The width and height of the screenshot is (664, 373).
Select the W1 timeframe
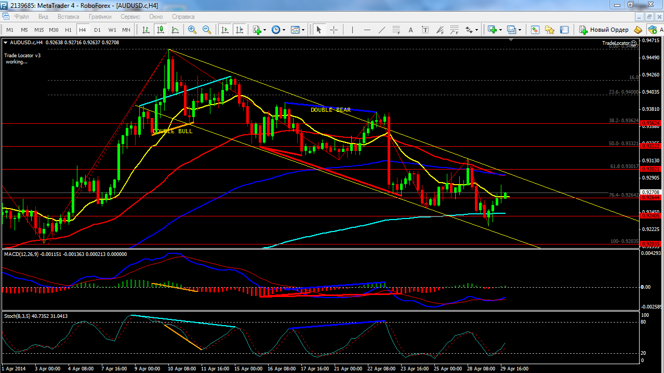click(x=112, y=30)
